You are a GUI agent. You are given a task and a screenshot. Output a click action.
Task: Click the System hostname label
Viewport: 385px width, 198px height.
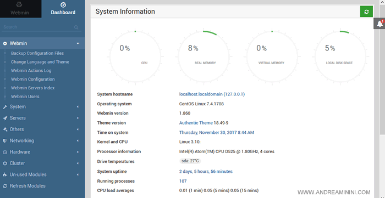click(x=114, y=94)
